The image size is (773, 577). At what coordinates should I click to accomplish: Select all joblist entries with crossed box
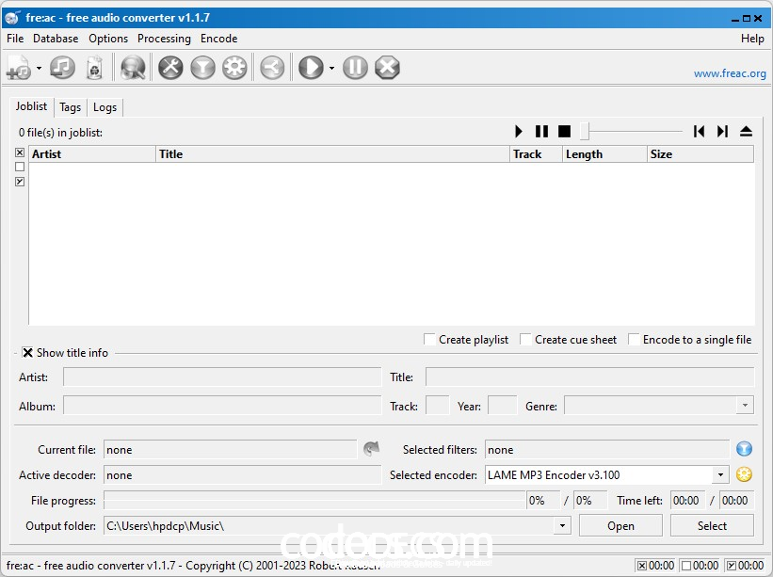20,152
